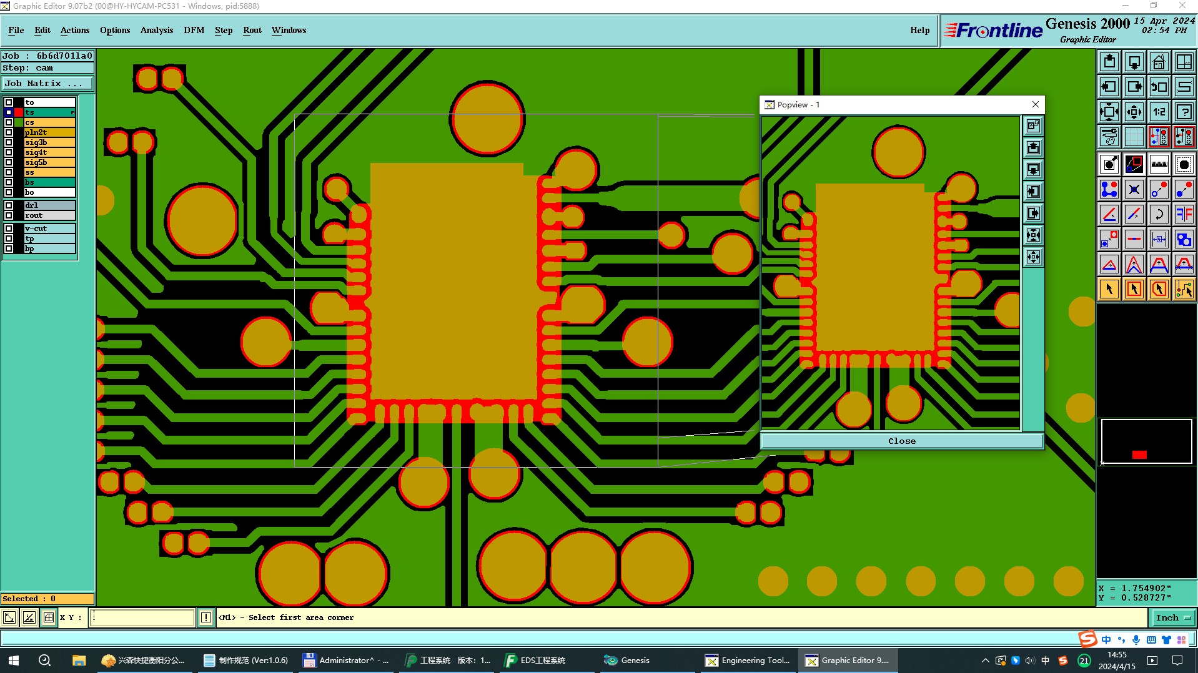Click the red ts layer color swatch
The height and width of the screenshot is (673, 1198).
19,112
